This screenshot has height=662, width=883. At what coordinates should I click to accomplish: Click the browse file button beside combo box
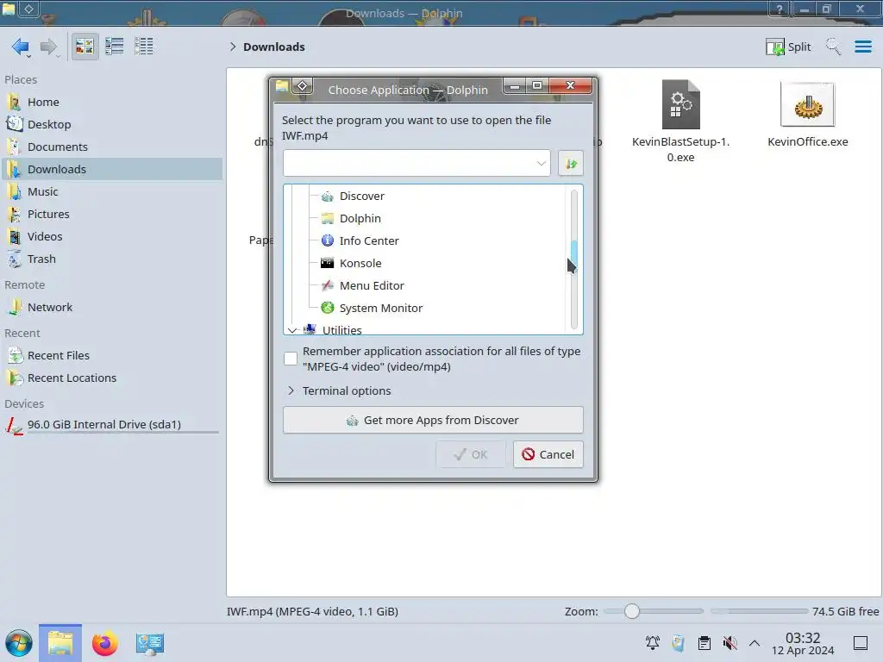[571, 163]
